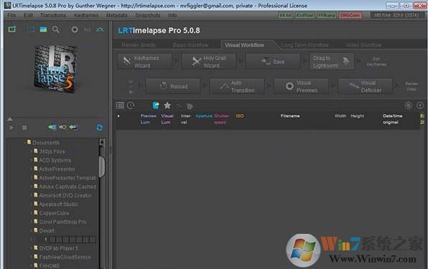Run Visual Deflicker
Screen dimensions: 428x269
[x=366, y=86]
